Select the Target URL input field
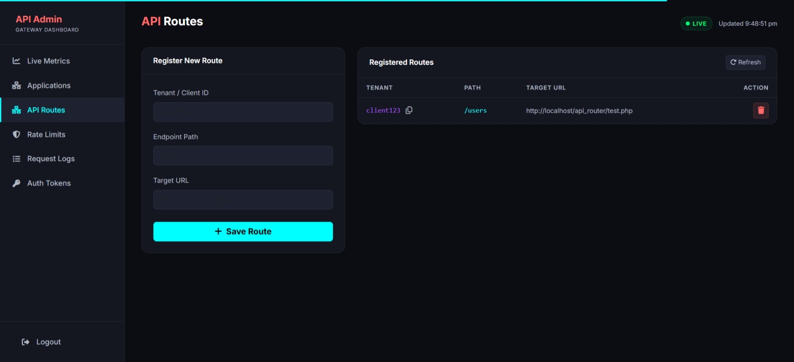794x362 pixels. click(x=243, y=200)
